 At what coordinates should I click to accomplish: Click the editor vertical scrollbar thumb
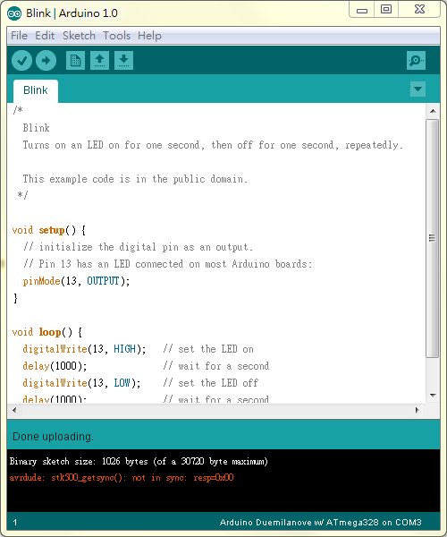click(433, 238)
